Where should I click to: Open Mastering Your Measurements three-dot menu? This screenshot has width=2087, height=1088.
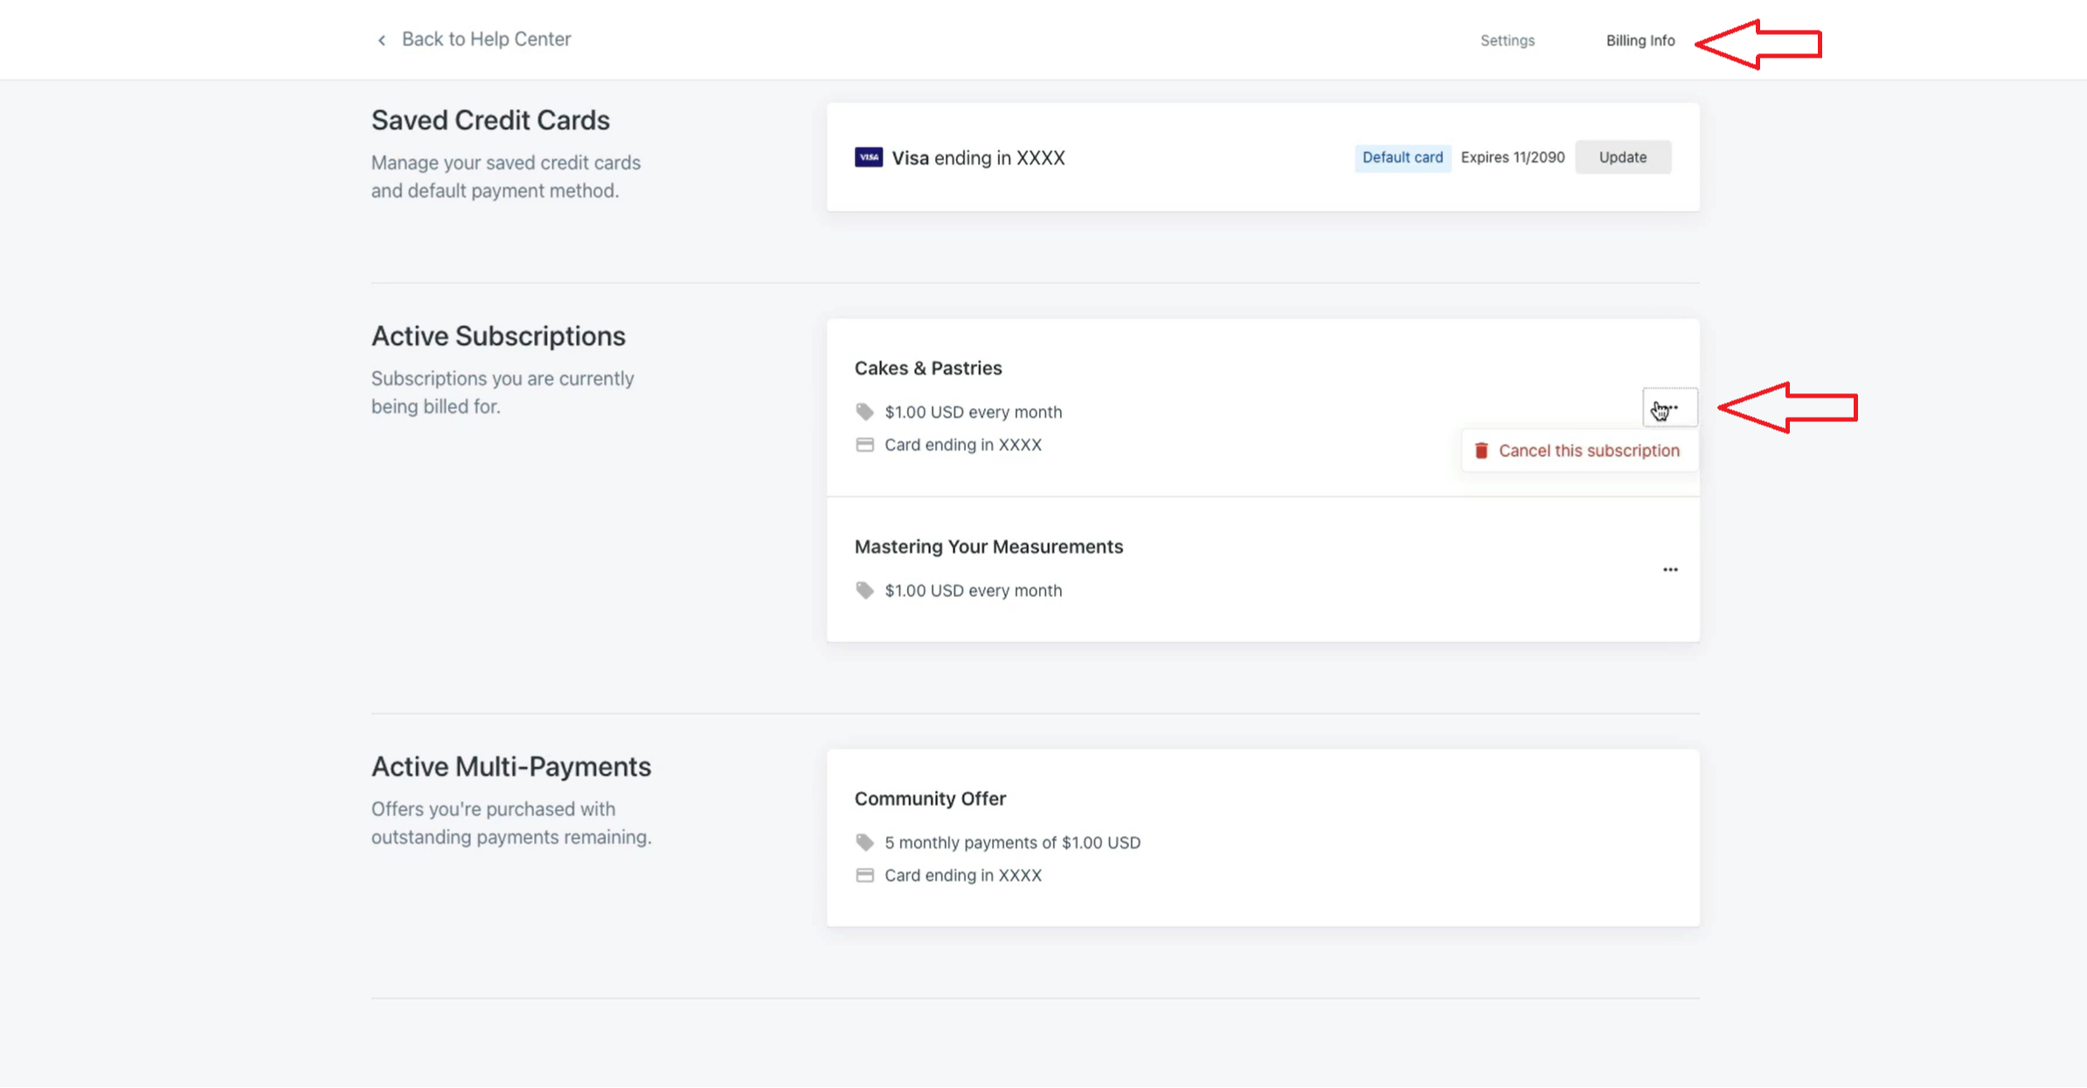(1669, 570)
